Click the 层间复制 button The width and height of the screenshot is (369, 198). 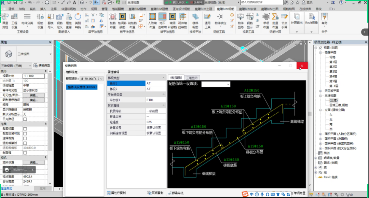(155, 193)
